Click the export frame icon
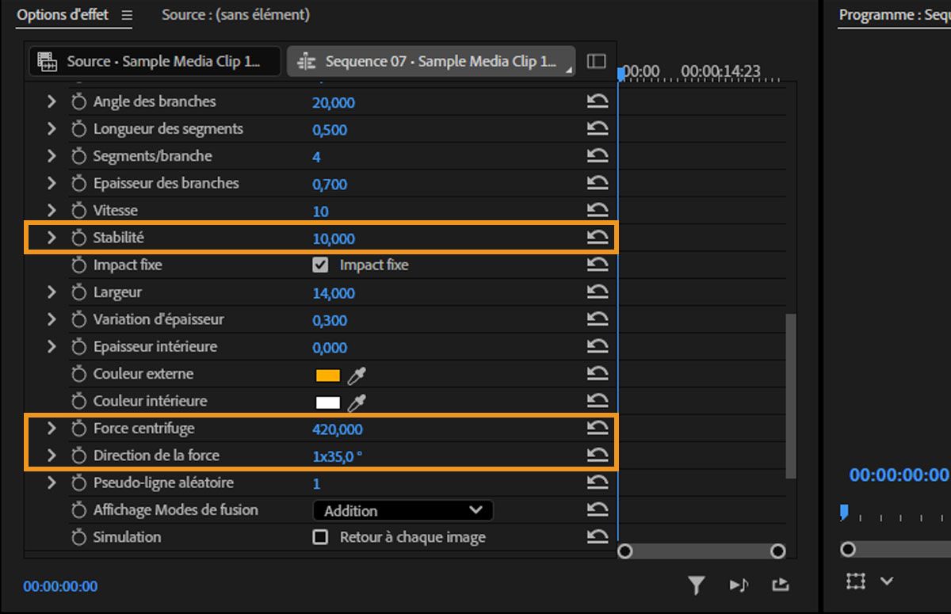The height and width of the screenshot is (614, 951). pyautogui.click(x=780, y=584)
